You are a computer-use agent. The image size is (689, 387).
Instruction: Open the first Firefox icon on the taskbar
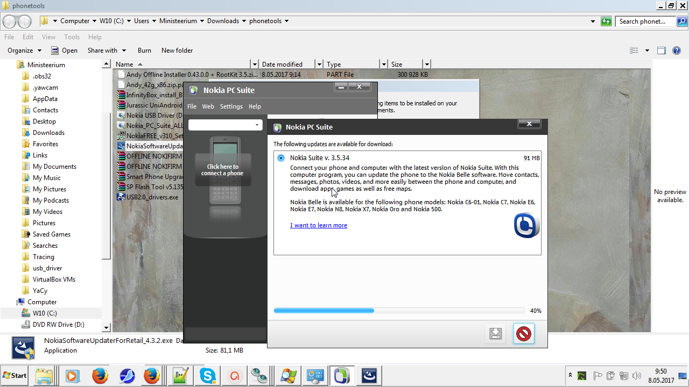tap(100, 376)
